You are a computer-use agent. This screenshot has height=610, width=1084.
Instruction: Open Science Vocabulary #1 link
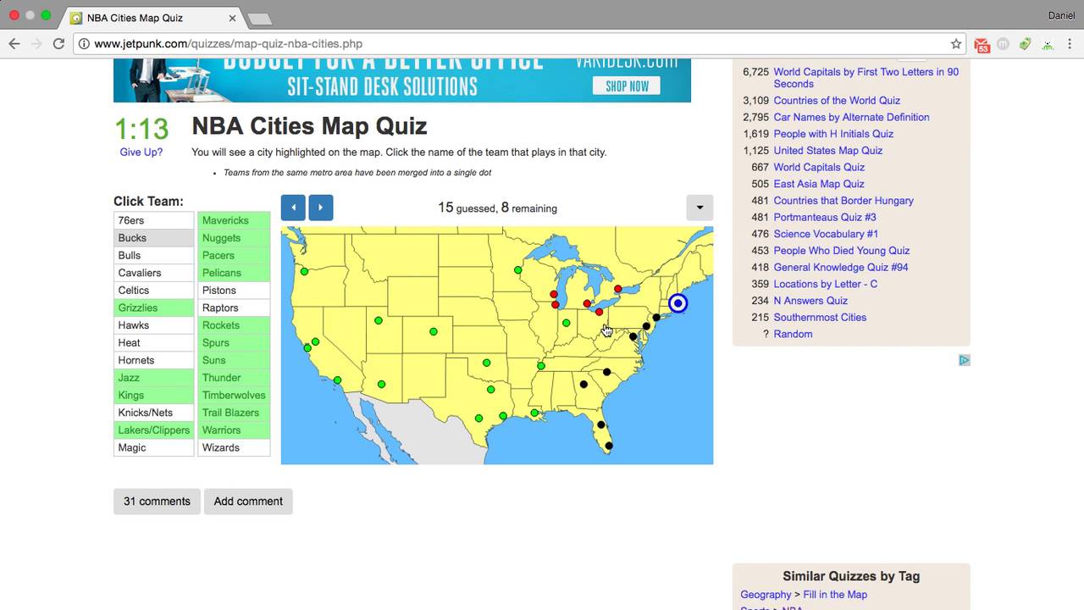pos(826,234)
